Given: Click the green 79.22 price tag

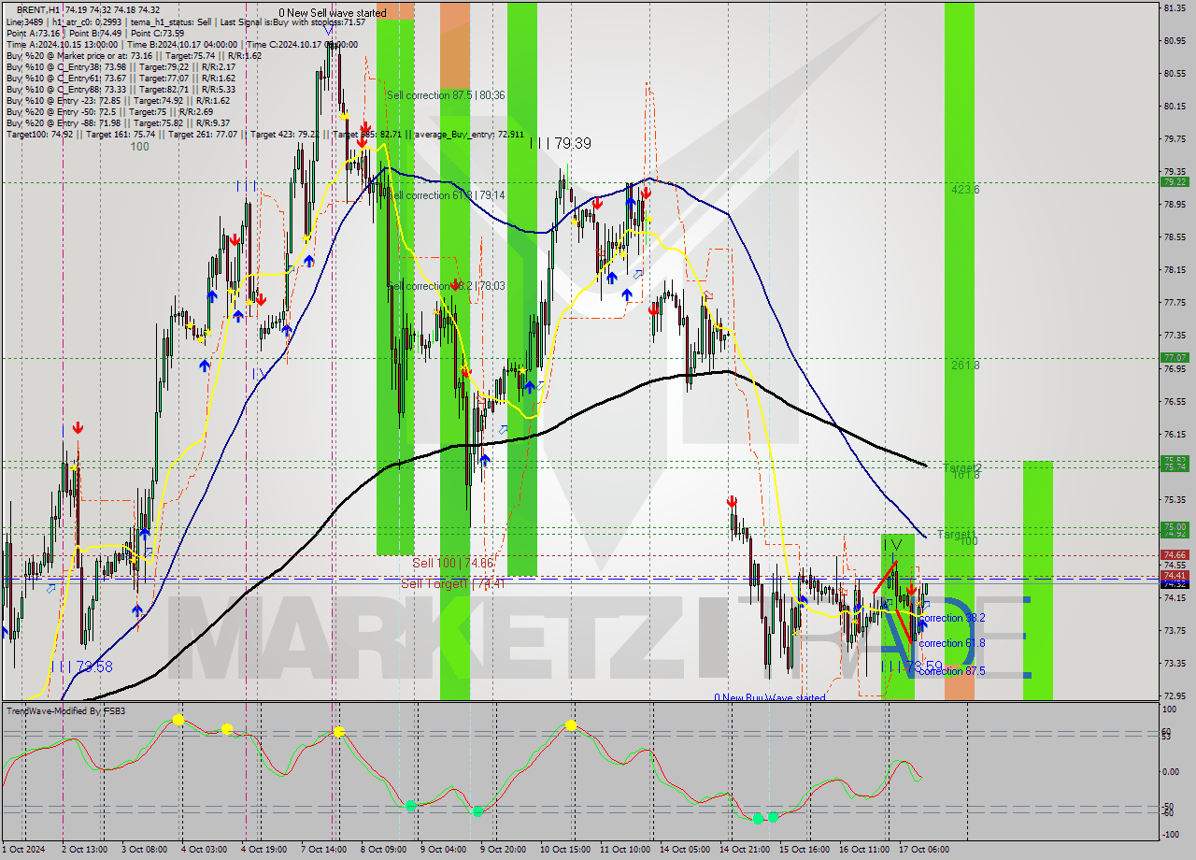Looking at the screenshot, I should (1174, 182).
